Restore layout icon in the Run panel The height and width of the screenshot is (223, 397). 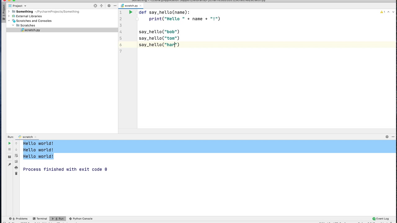tap(10, 157)
